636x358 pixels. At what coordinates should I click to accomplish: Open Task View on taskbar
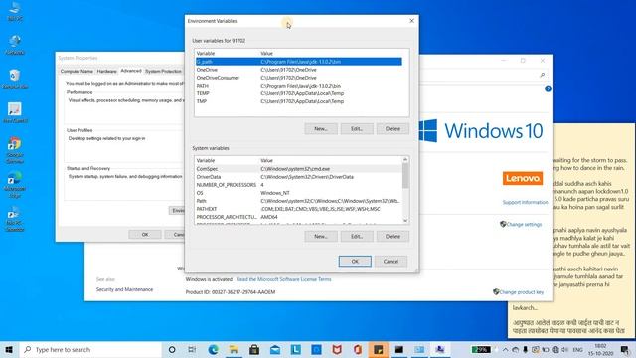click(192, 349)
